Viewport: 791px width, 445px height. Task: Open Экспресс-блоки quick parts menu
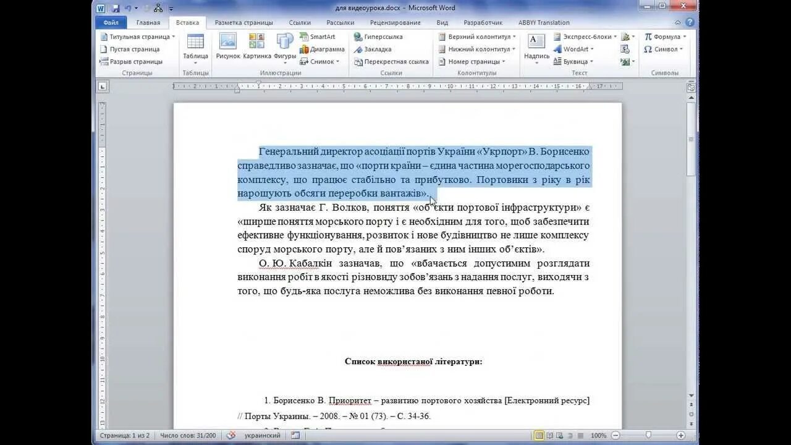point(585,36)
